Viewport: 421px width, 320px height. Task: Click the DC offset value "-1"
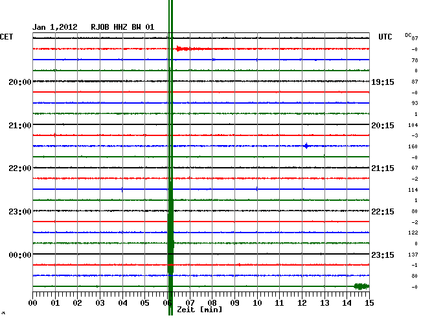pos(415,265)
